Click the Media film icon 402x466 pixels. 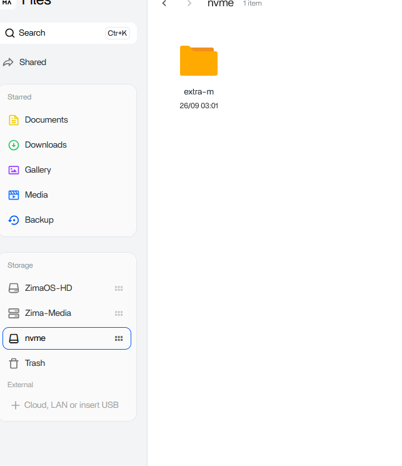[x=14, y=195]
